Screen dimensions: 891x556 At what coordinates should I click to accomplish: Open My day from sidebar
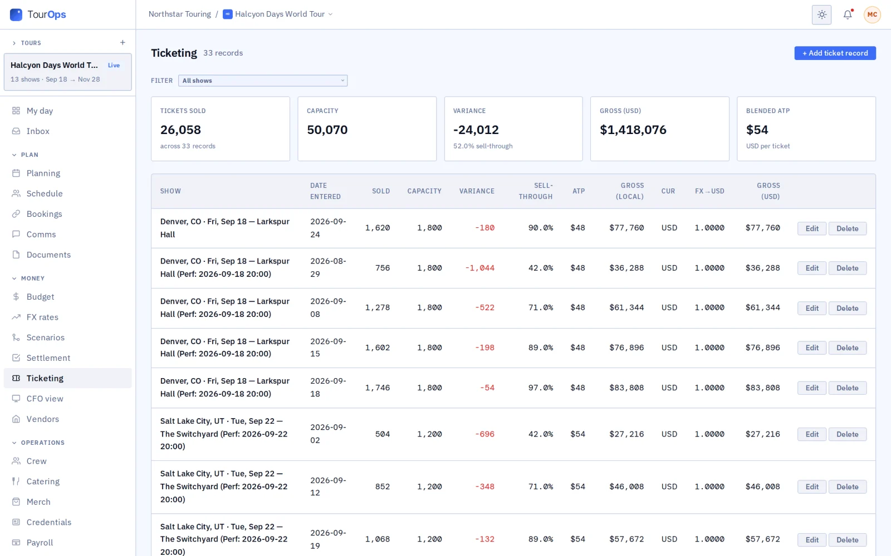click(68, 111)
